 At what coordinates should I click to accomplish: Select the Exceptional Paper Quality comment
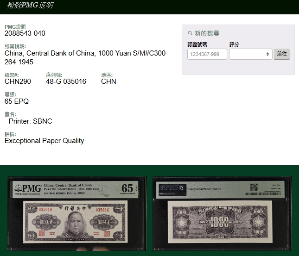44,141
